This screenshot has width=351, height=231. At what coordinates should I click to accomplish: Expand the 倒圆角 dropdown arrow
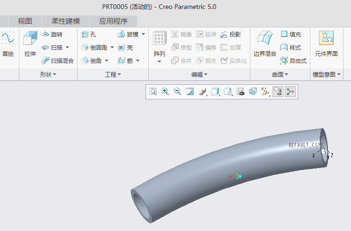tap(112, 47)
